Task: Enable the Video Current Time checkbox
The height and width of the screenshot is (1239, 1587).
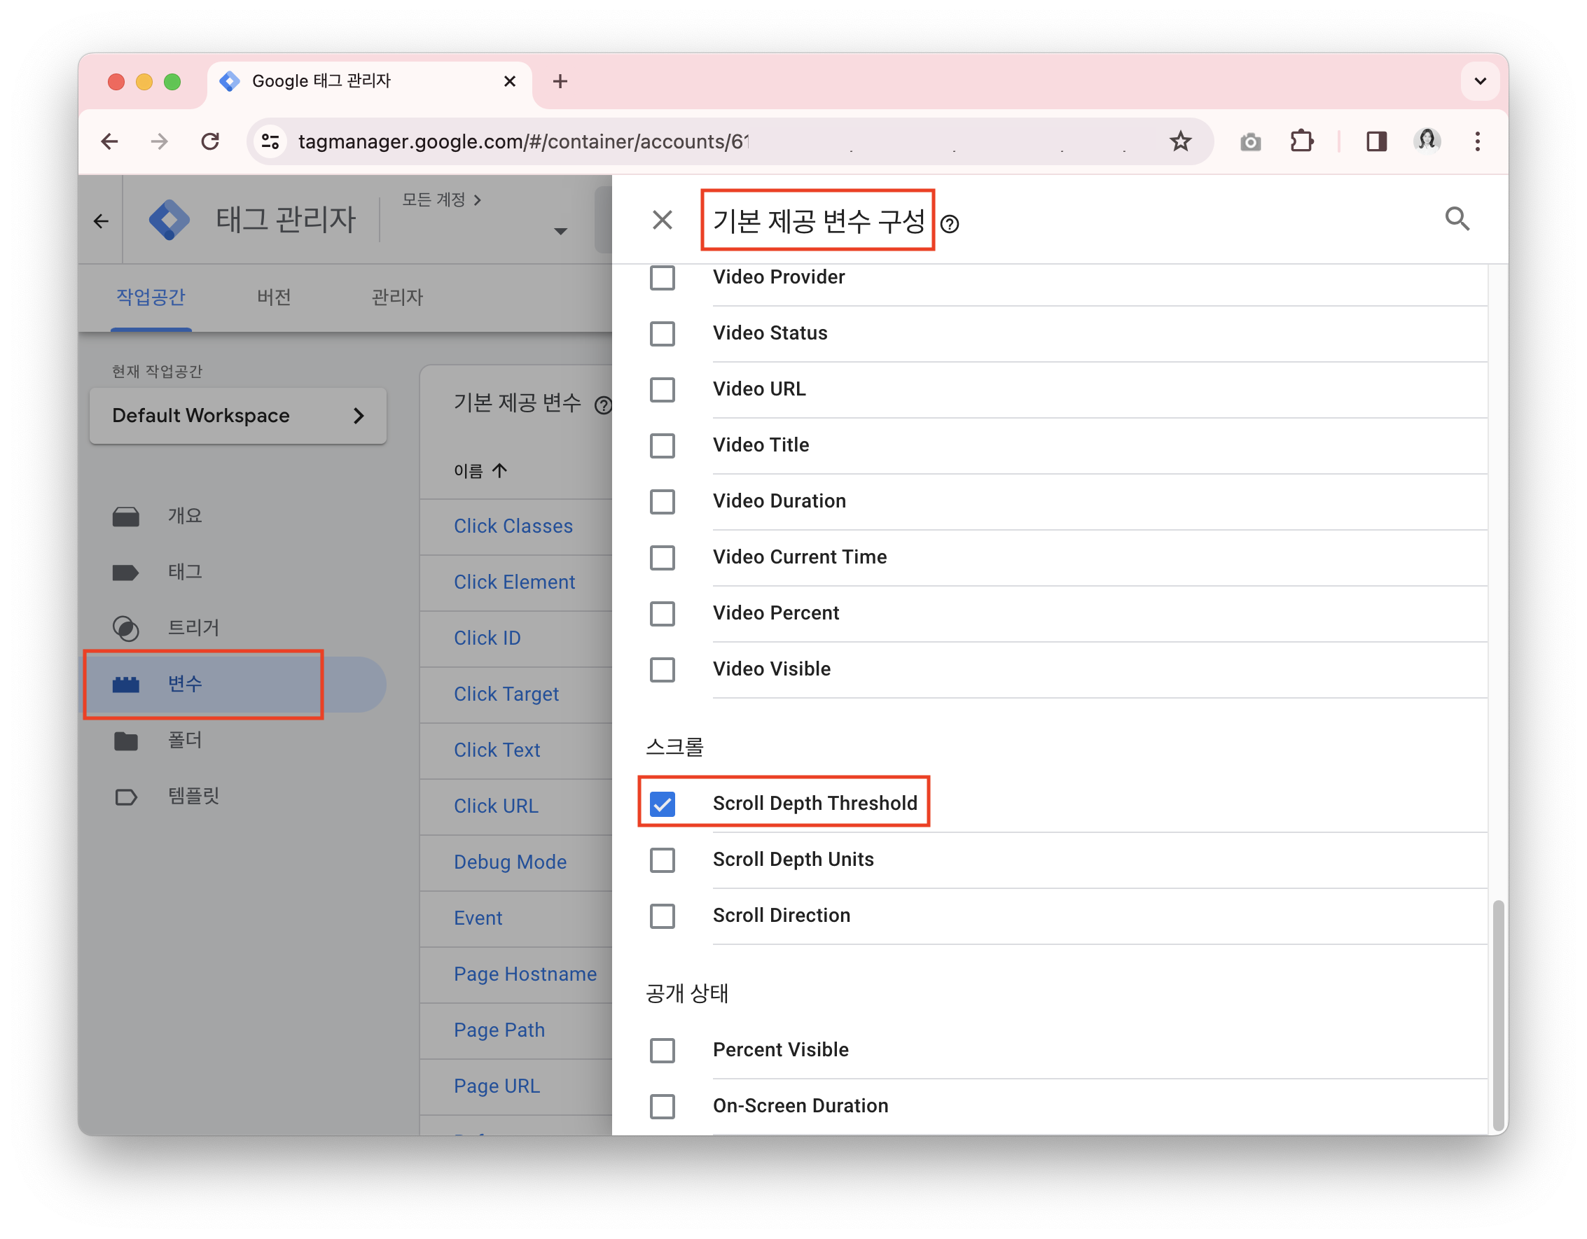Action: 662,557
